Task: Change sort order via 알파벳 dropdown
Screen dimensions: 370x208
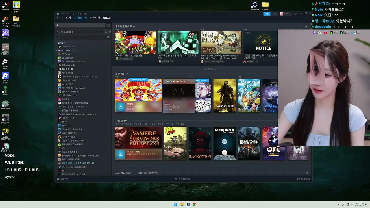Action: tap(153, 173)
